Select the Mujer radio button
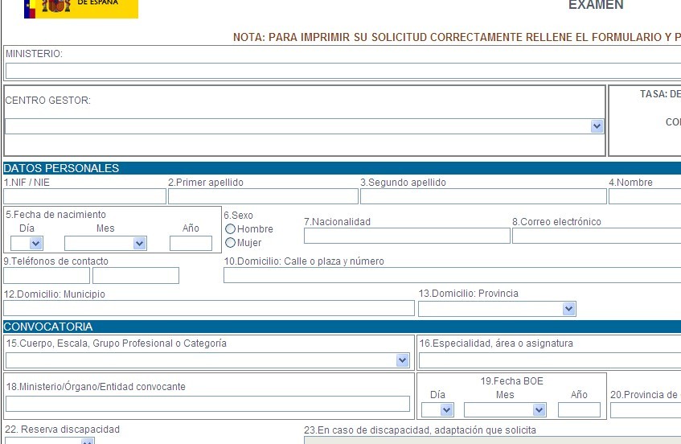Screen dimensions: 681x444 pos(231,243)
